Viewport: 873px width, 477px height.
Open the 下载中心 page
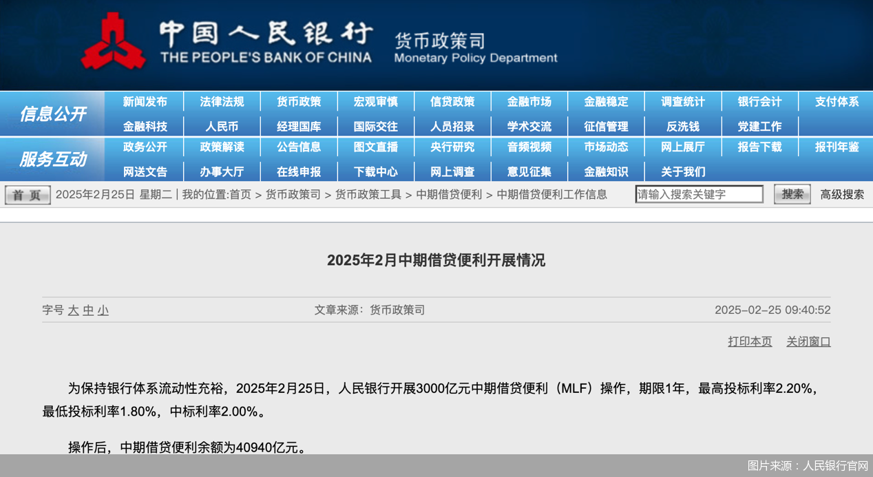[x=375, y=171]
